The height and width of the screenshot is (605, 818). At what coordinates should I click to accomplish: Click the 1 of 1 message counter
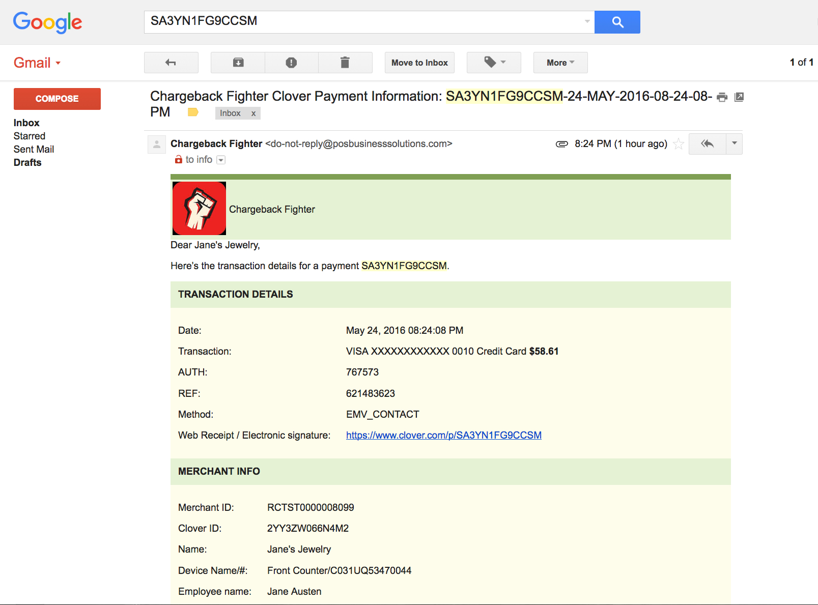pos(801,62)
